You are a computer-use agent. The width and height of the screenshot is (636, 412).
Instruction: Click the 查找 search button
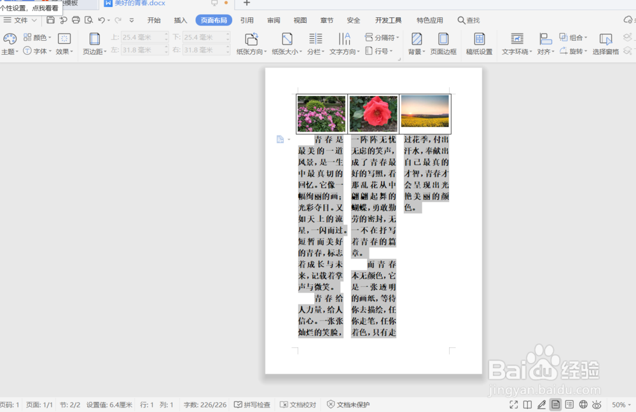point(469,20)
